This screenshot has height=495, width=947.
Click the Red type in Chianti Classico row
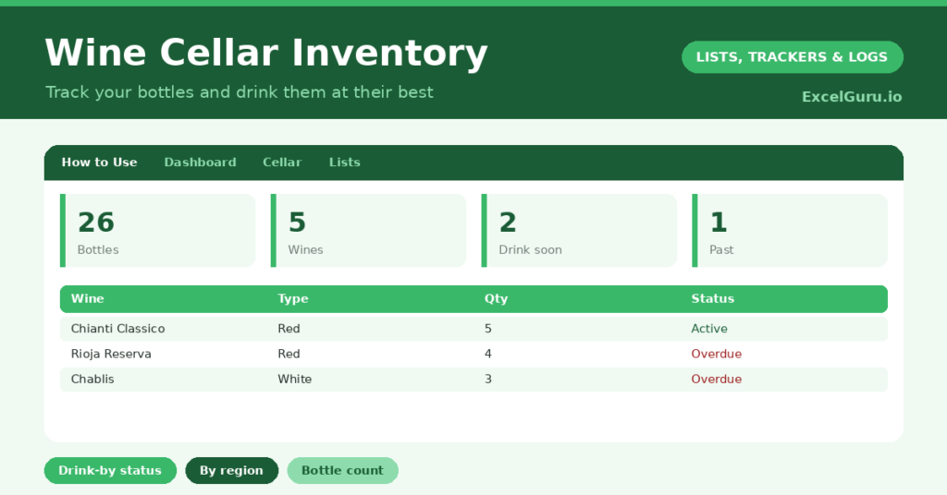(x=289, y=329)
